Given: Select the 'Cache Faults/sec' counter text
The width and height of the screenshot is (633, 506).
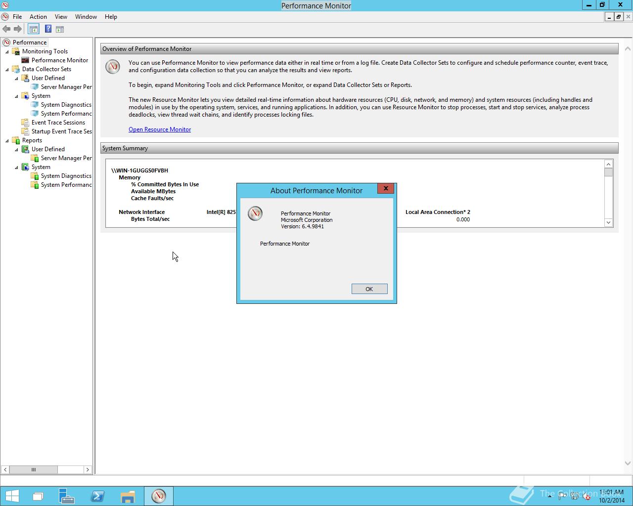Looking at the screenshot, I should [x=152, y=198].
